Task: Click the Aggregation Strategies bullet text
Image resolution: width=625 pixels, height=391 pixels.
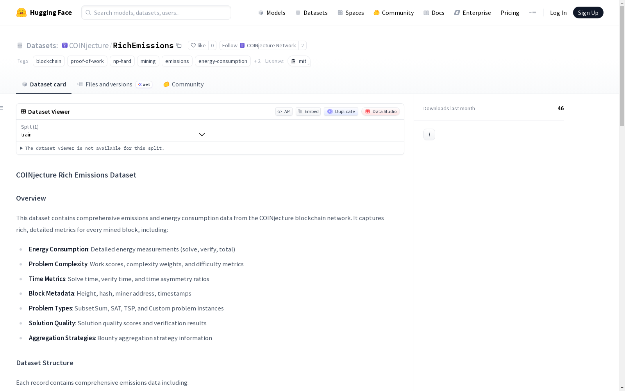Action: [x=120, y=338]
